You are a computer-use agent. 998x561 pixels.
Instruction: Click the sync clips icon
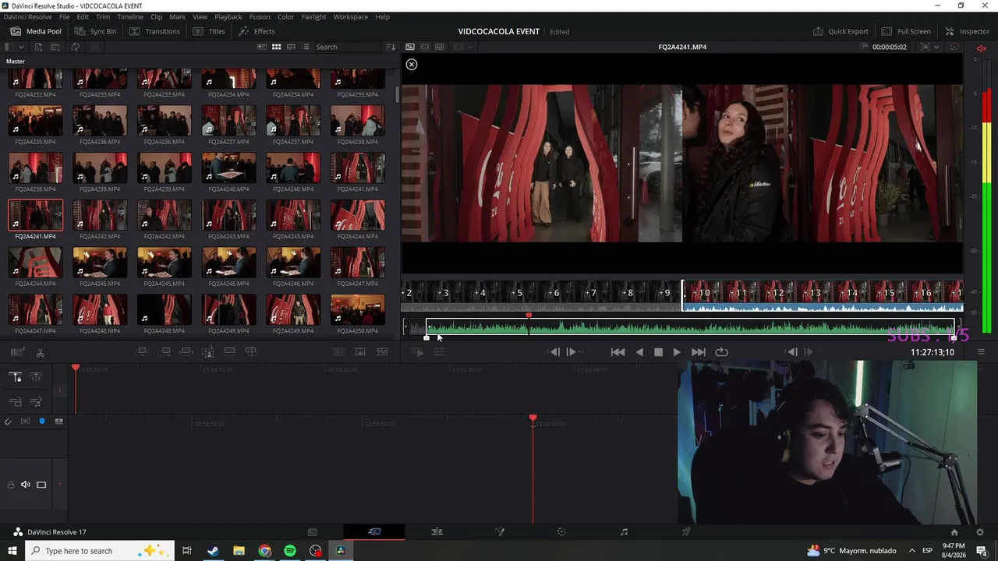click(75, 47)
